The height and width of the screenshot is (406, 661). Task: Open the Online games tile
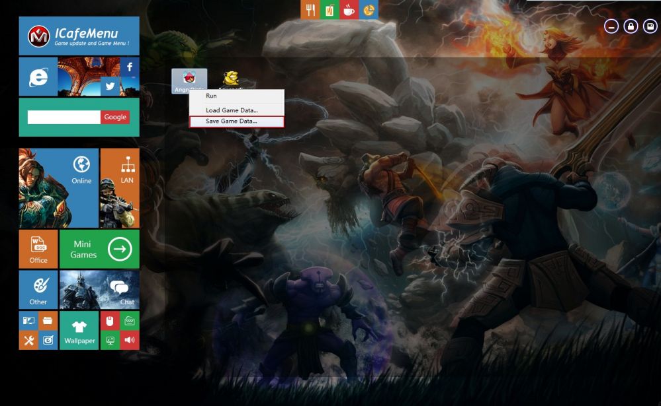click(x=59, y=188)
